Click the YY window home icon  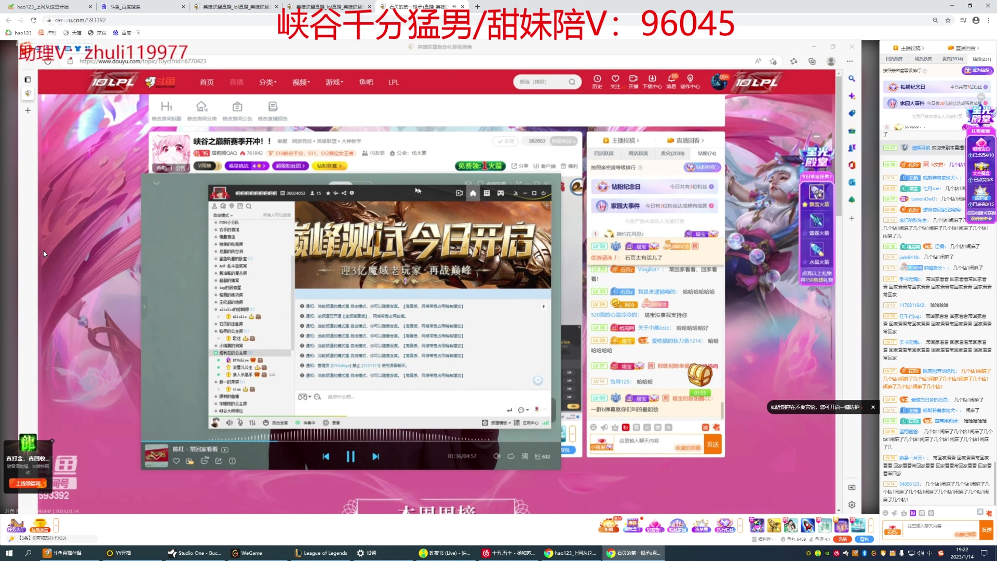[473, 193]
